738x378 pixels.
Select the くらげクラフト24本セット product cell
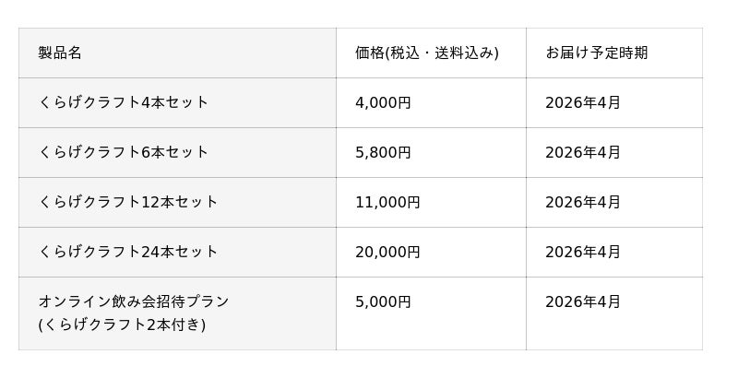pos(128,252)
